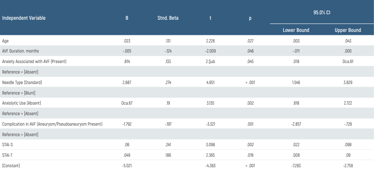Click the B value 2.687 for Needle Type

click(x=127, y=82)
